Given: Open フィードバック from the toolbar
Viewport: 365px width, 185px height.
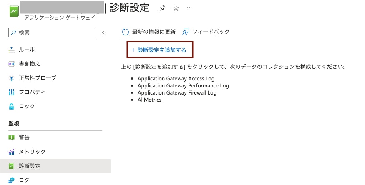Looking at the screenshot, I should tap(206, 32).
